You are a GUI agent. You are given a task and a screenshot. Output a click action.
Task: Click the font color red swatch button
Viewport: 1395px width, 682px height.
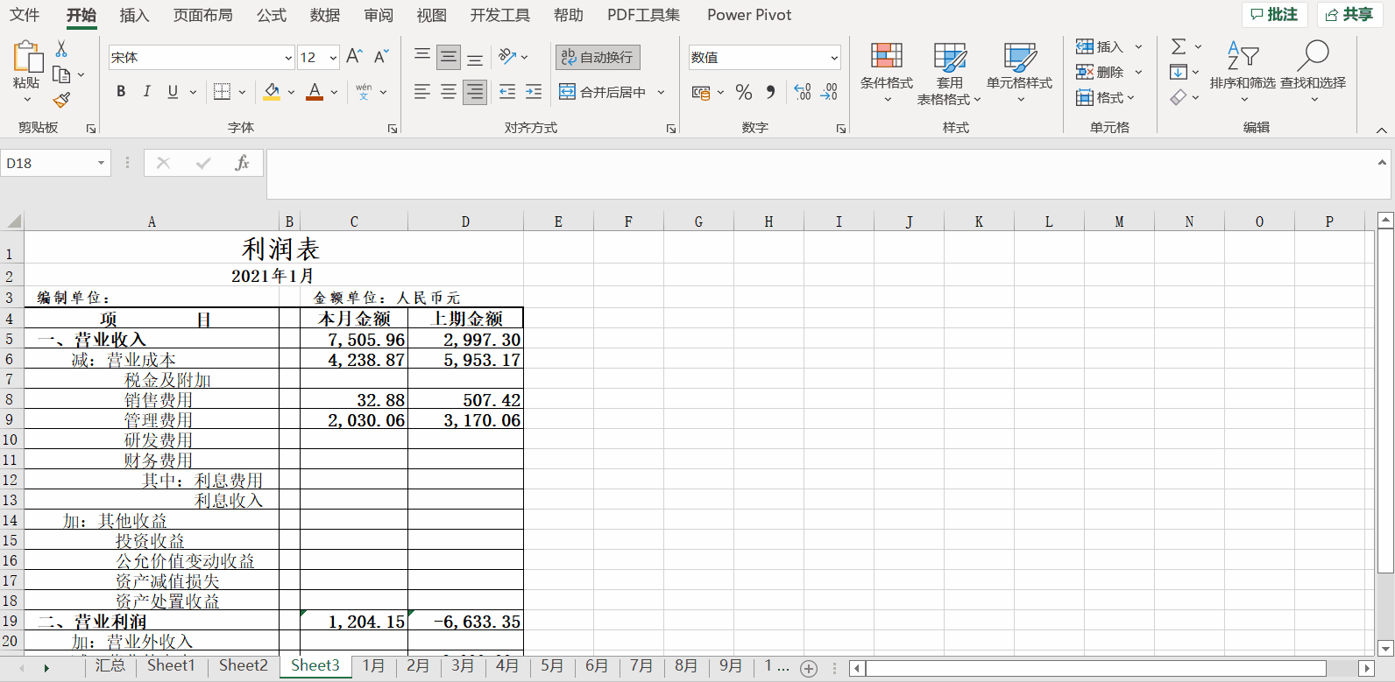tap(315, 92)
